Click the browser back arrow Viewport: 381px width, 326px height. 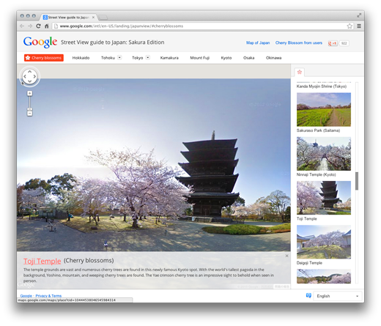[22, 26]
